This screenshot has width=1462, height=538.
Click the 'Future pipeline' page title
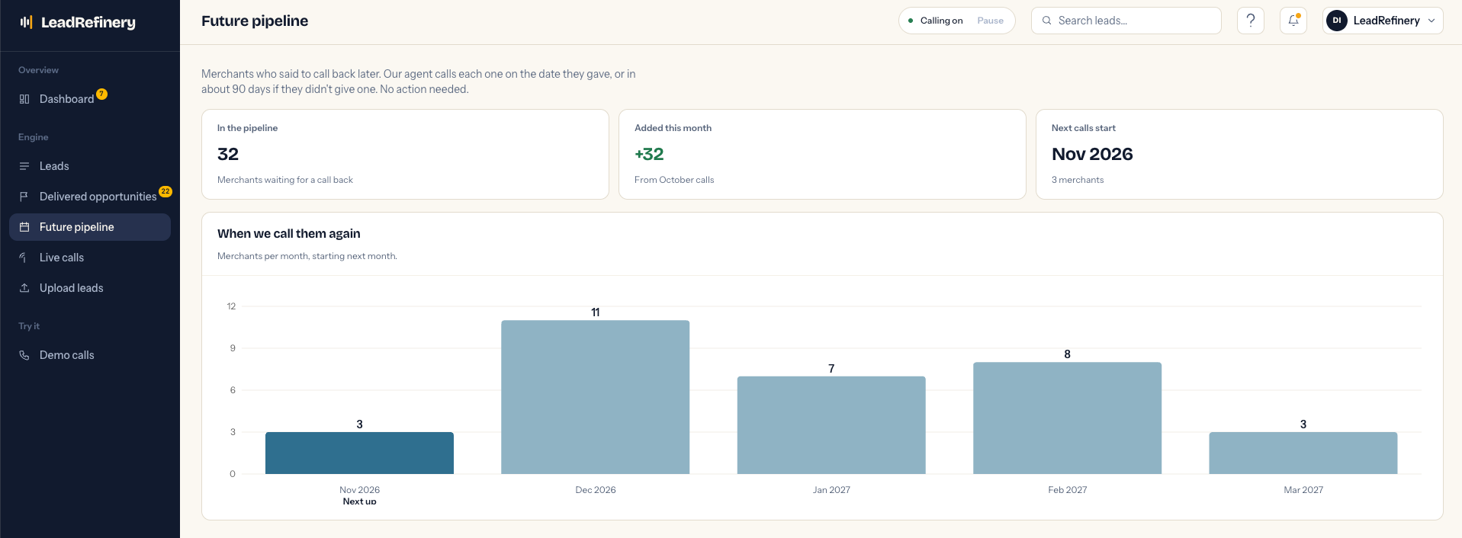click(x=255, y=21)
